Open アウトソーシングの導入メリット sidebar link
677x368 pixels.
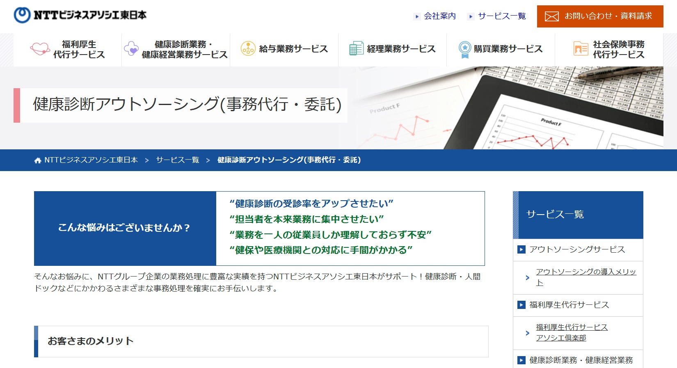click(586, 277)
